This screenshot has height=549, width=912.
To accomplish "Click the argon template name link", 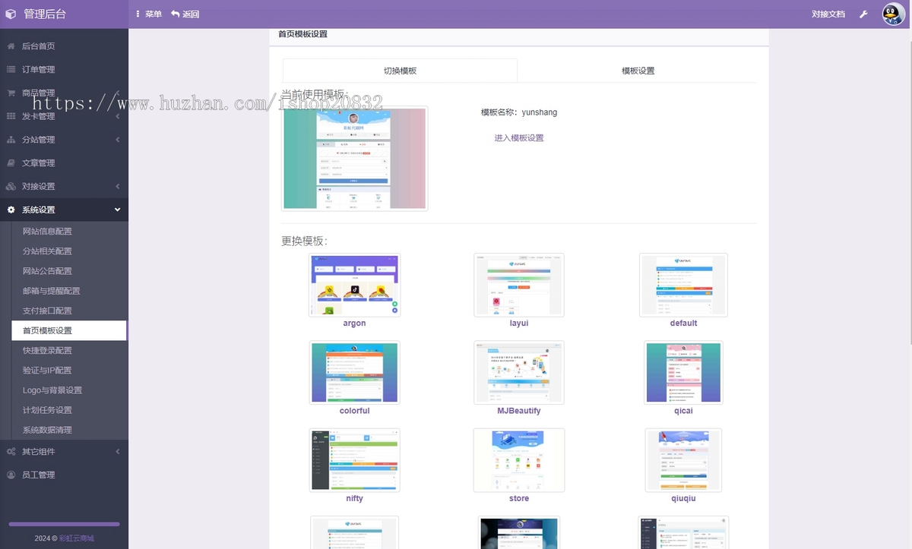I will (354, 323).
